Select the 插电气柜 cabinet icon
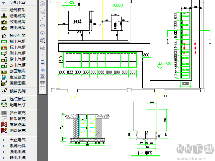 pyautogui.click(x=4, y=42)
